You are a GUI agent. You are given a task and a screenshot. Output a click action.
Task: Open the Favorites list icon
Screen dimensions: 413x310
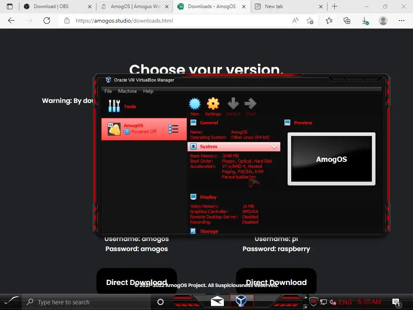pyautogui.click(x=329, y=21)
